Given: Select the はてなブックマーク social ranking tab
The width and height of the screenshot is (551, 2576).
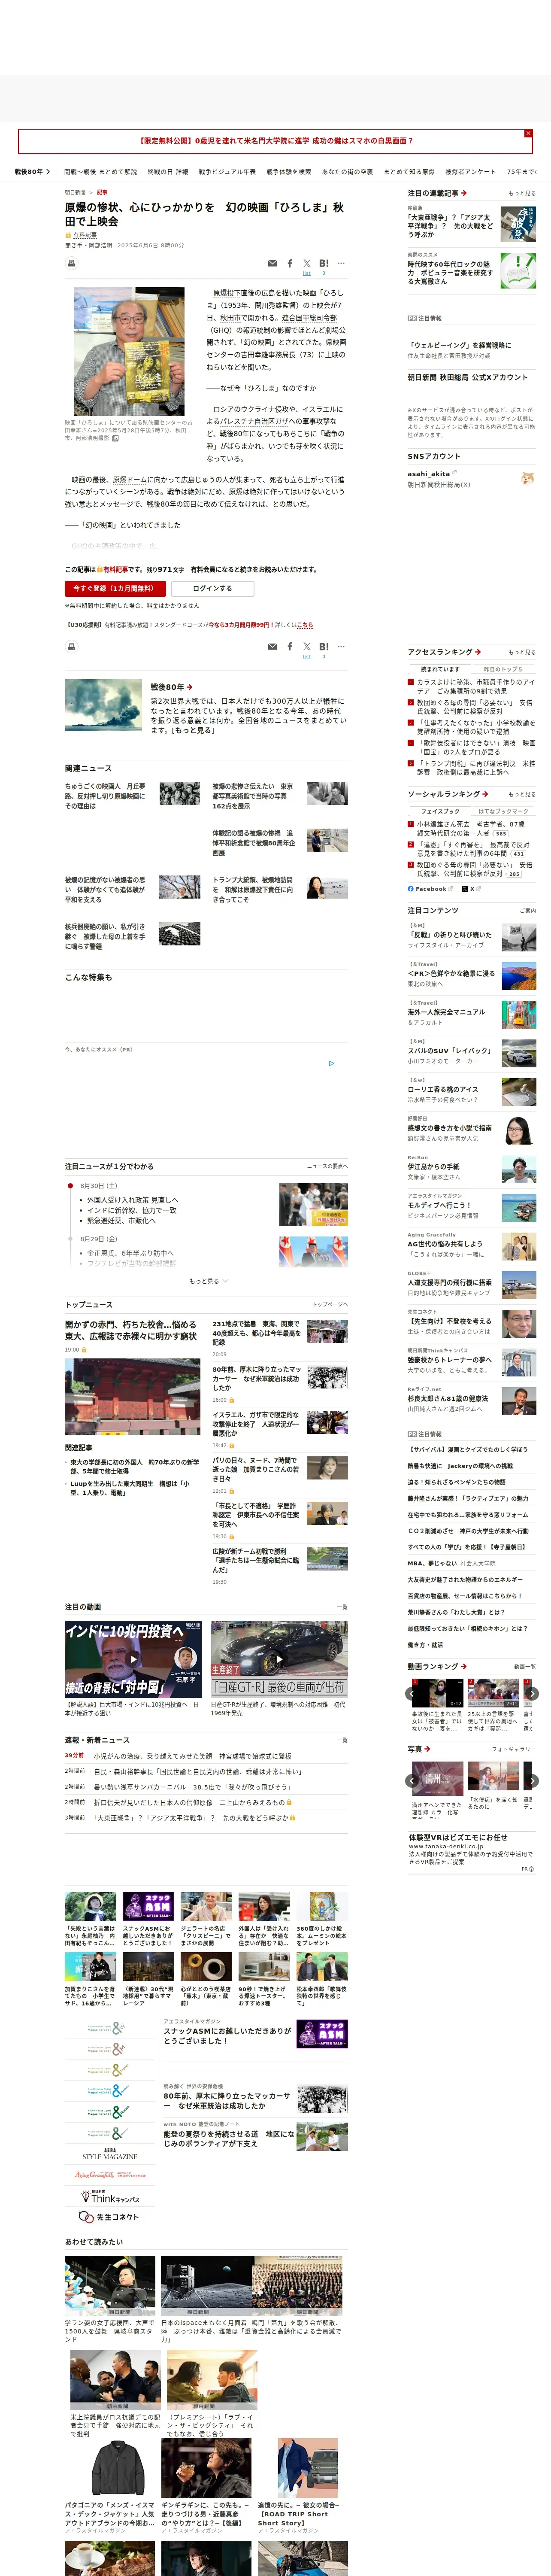Looking at the screenshot, I should [x=503, y=811].
